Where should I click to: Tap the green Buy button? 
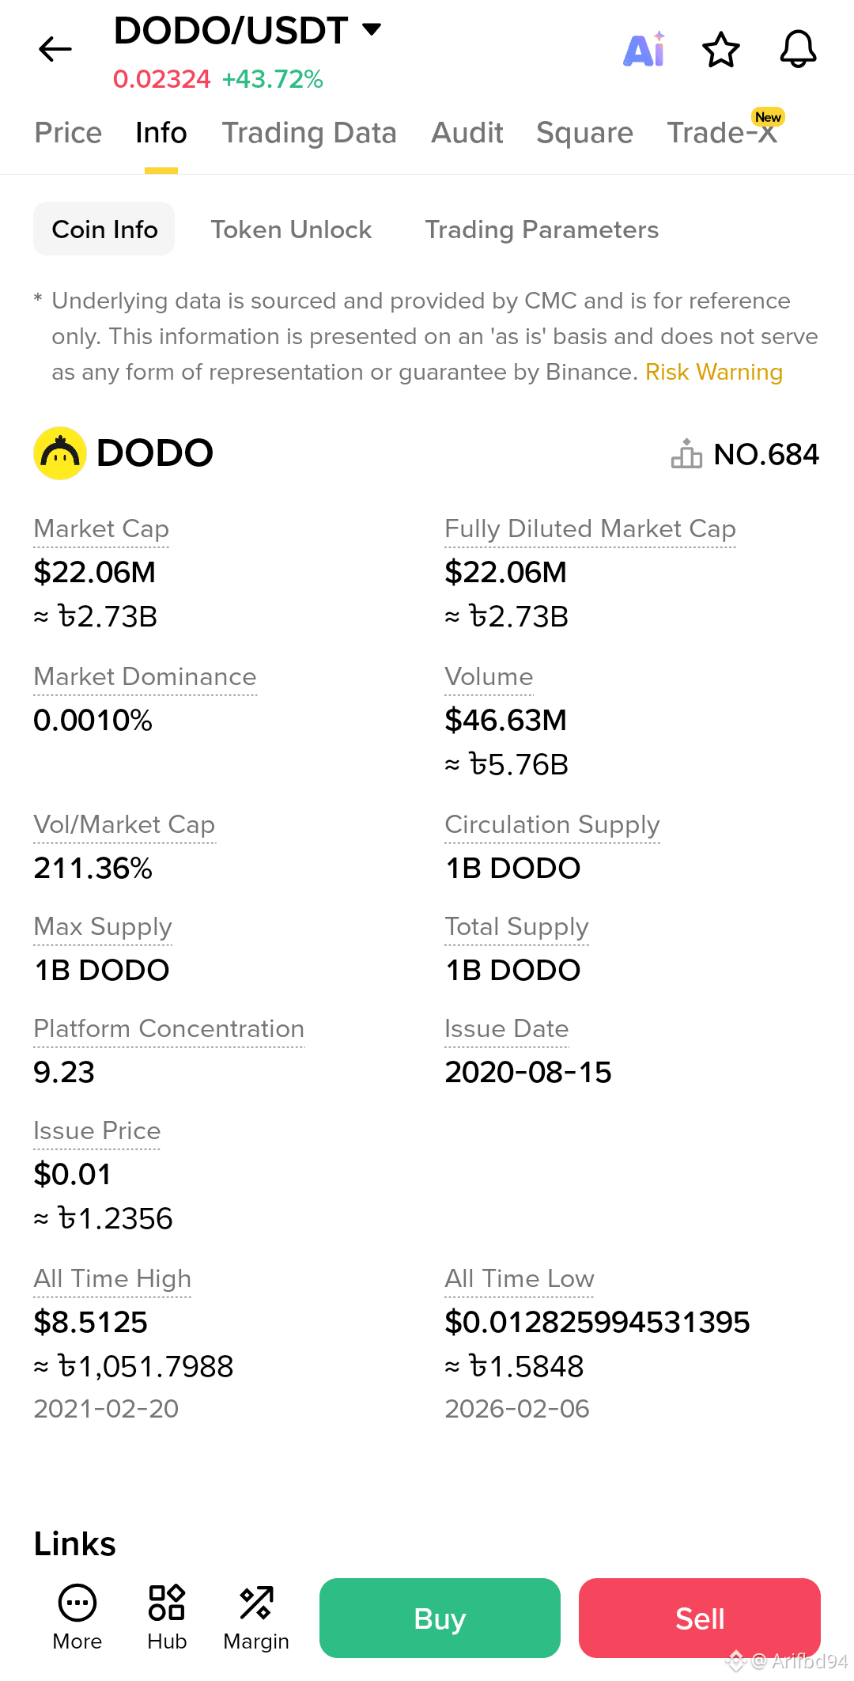click(x=440, y=1618)
